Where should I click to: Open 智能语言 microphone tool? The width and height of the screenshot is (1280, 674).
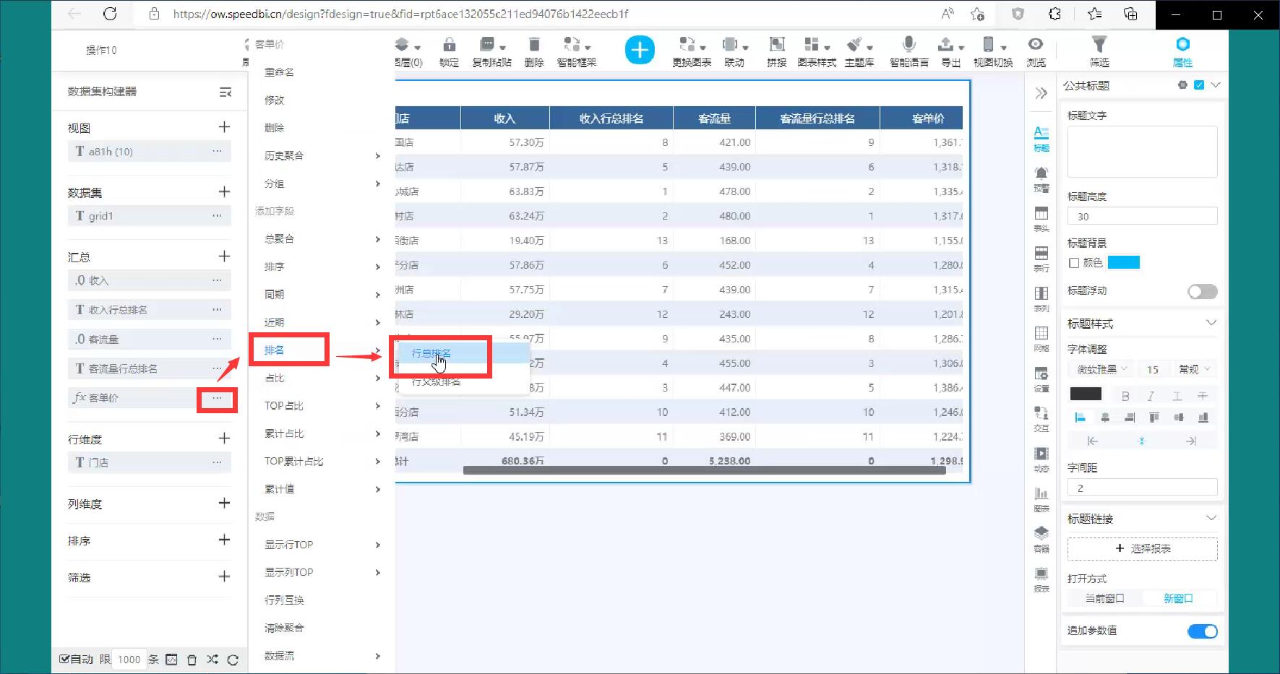point(909,45)
